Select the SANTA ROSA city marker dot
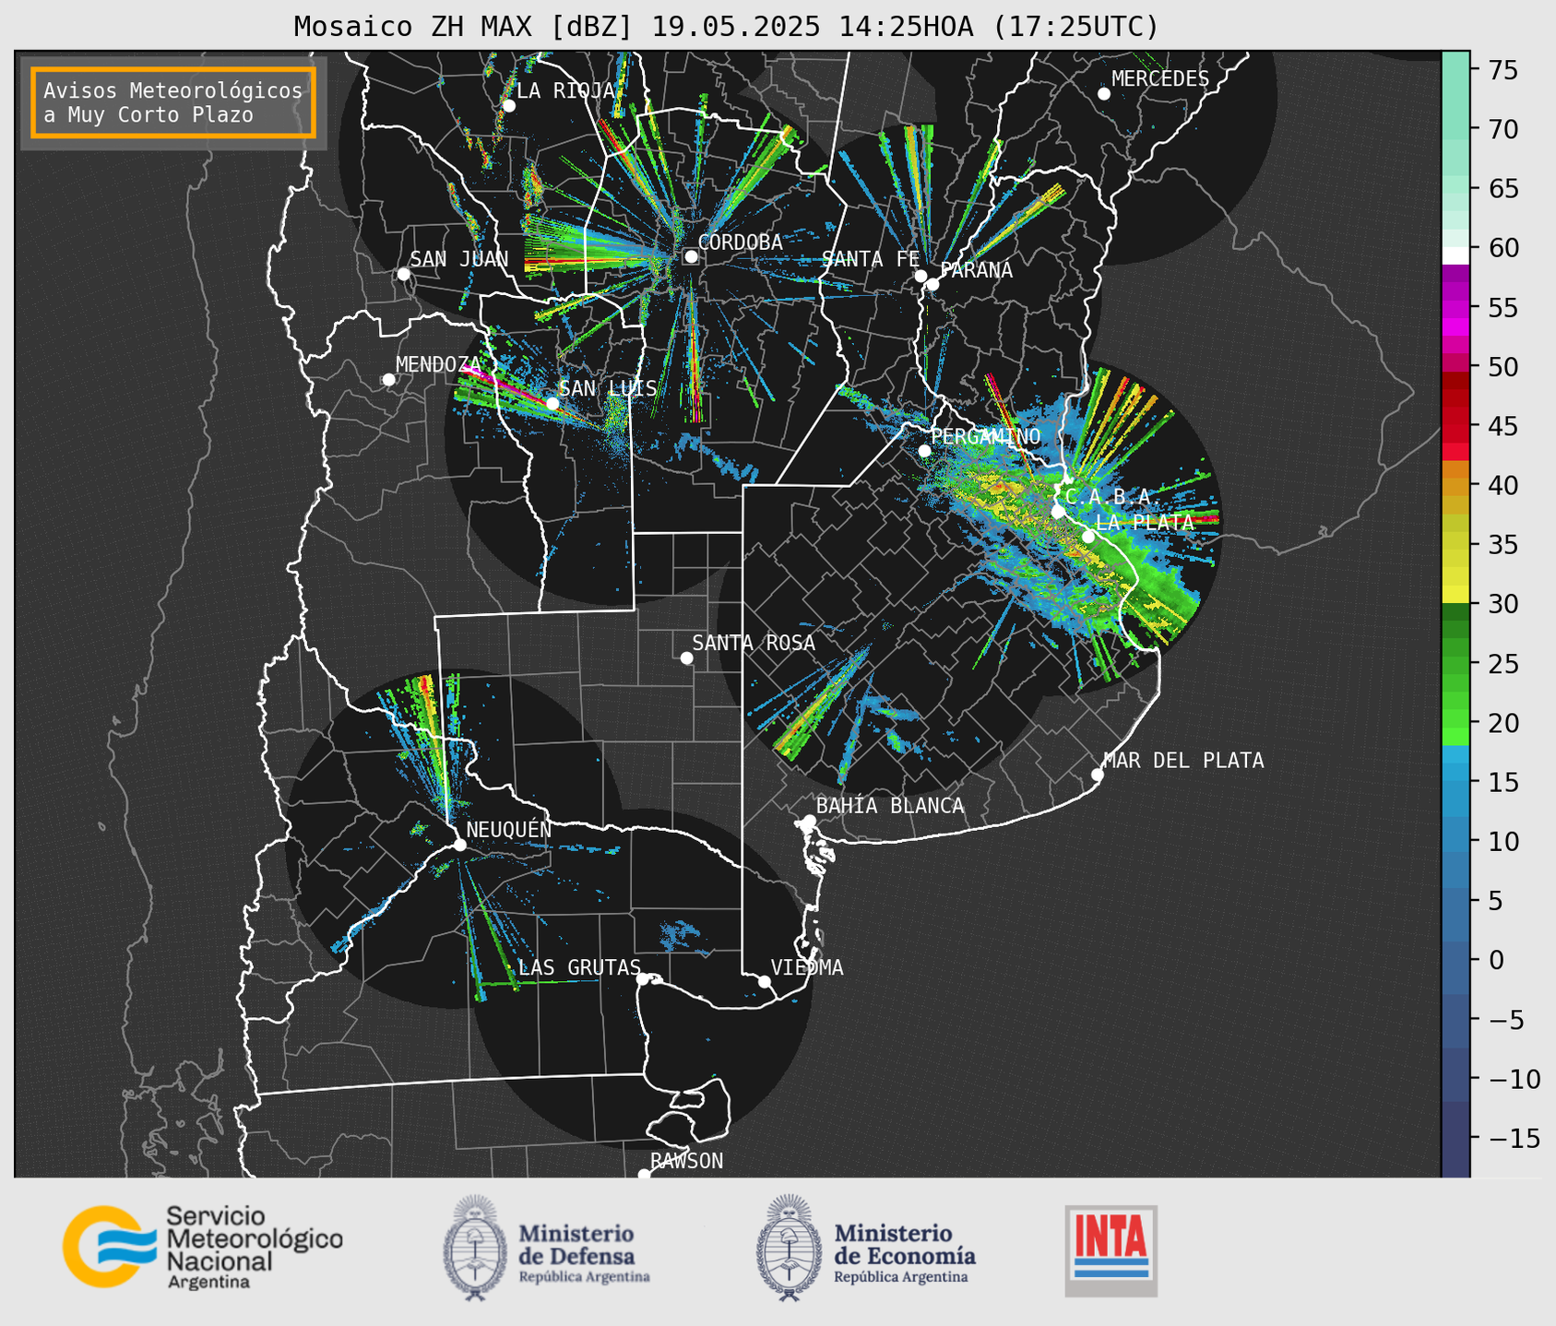Screen dimensions: 1556x1326 [686, 657]
